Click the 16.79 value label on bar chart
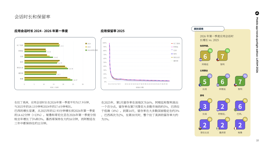The height and width of the screenshot is (149, 265). pos(60,63)
